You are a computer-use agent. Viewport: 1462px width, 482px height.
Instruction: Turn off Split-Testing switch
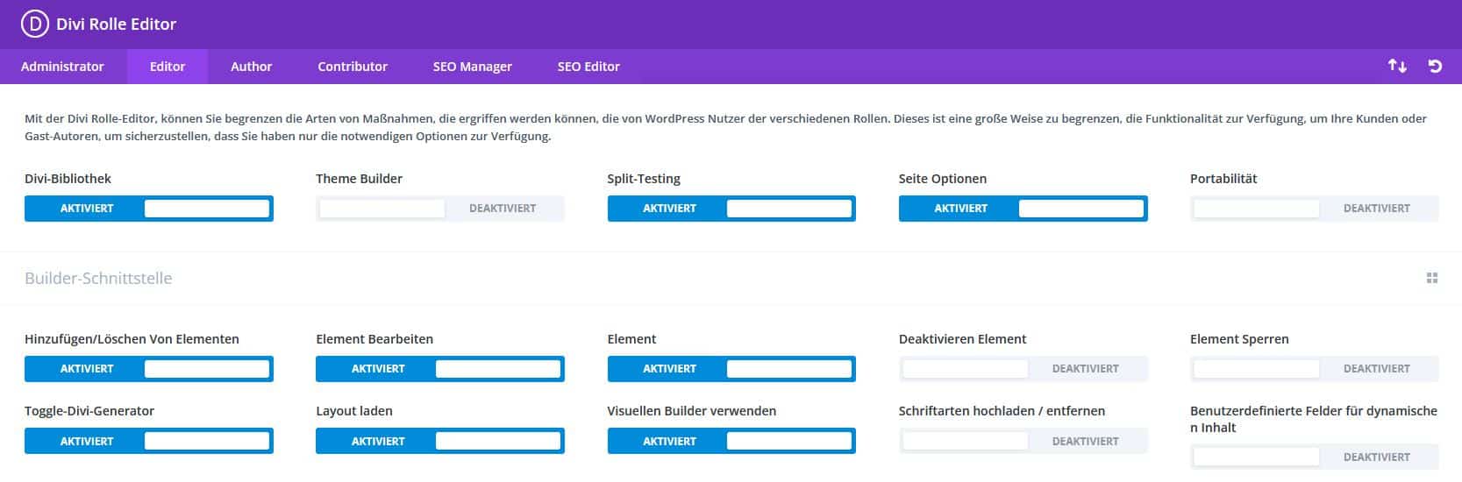click(x=731, y=209)
